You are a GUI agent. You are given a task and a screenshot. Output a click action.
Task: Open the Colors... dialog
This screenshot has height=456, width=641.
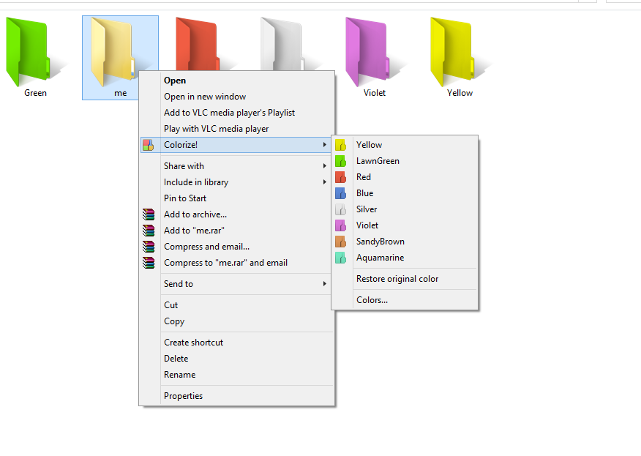click(371, 299)
